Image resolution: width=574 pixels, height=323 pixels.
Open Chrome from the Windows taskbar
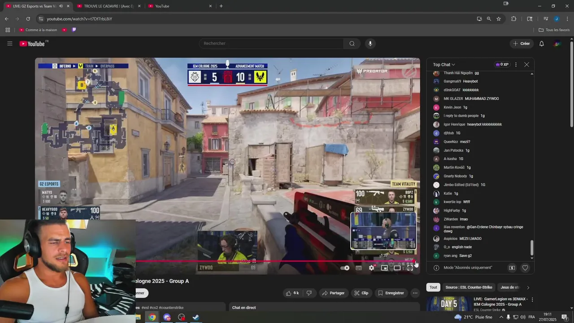pyautogui.click(x=152, y=317)
